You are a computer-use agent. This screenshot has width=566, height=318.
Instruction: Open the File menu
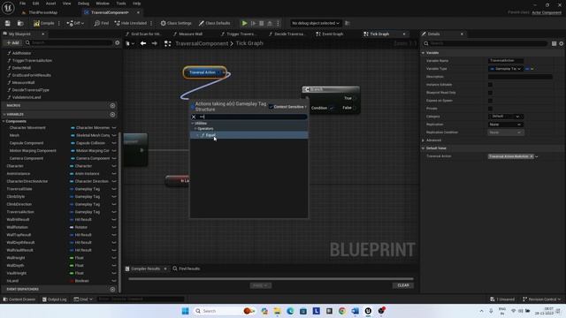click(x=22, y=4)
